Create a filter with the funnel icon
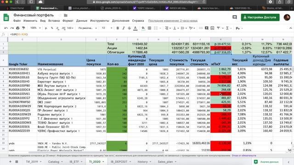This screenshot has width=294, height=165. pyautogui.click(x=218, y=28)
